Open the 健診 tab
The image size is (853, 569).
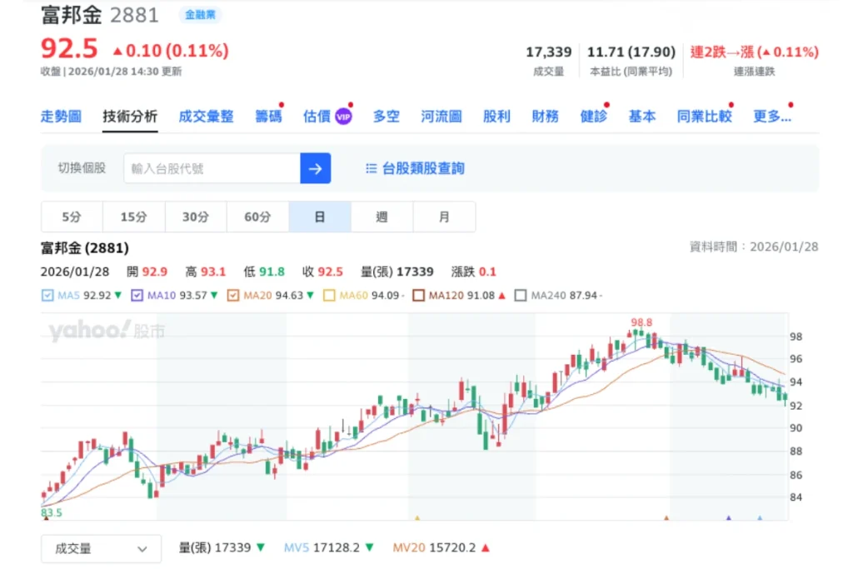coord(593,117)
